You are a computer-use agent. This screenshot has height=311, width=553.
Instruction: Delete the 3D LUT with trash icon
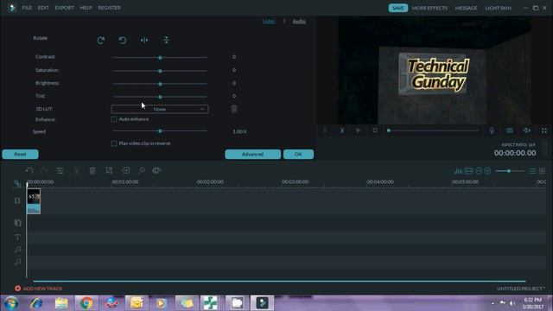tap(234, 109)
